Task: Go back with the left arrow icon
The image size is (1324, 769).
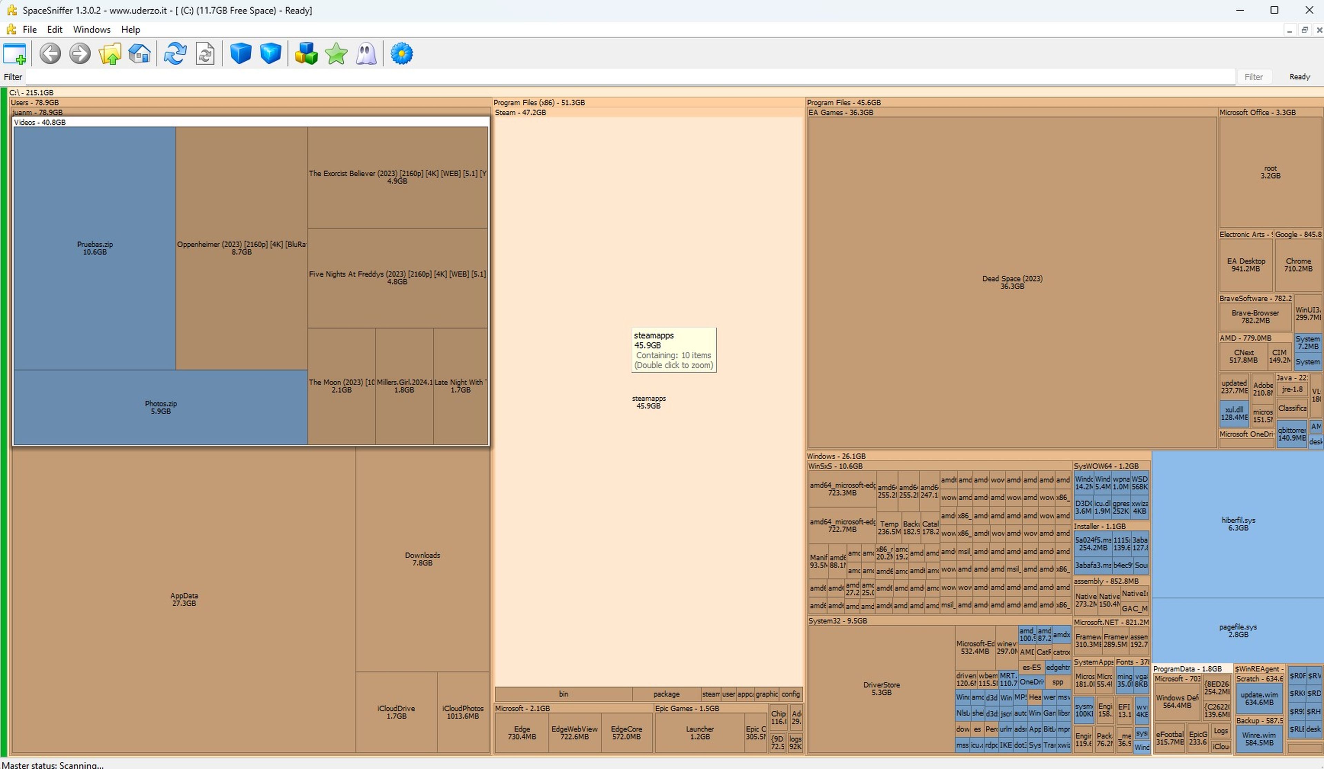Action: (x=50, y=53)
